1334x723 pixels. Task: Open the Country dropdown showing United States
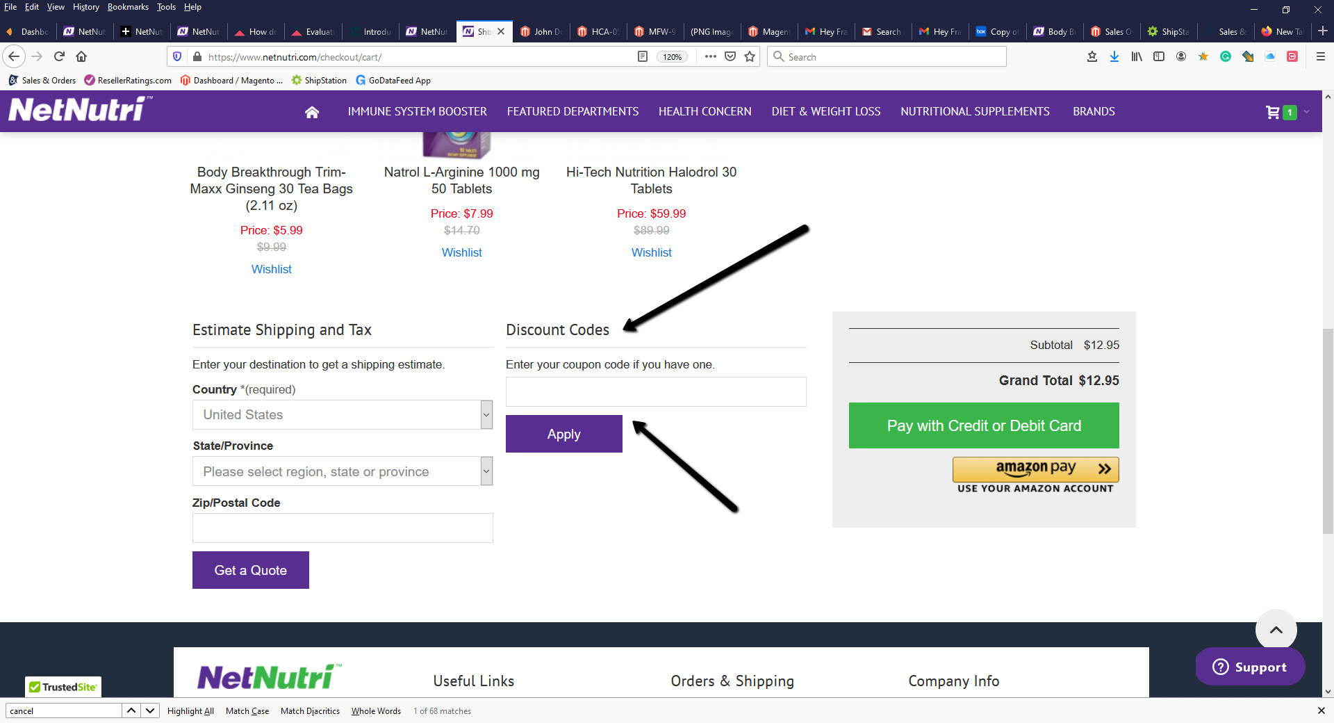click(342, 415)
